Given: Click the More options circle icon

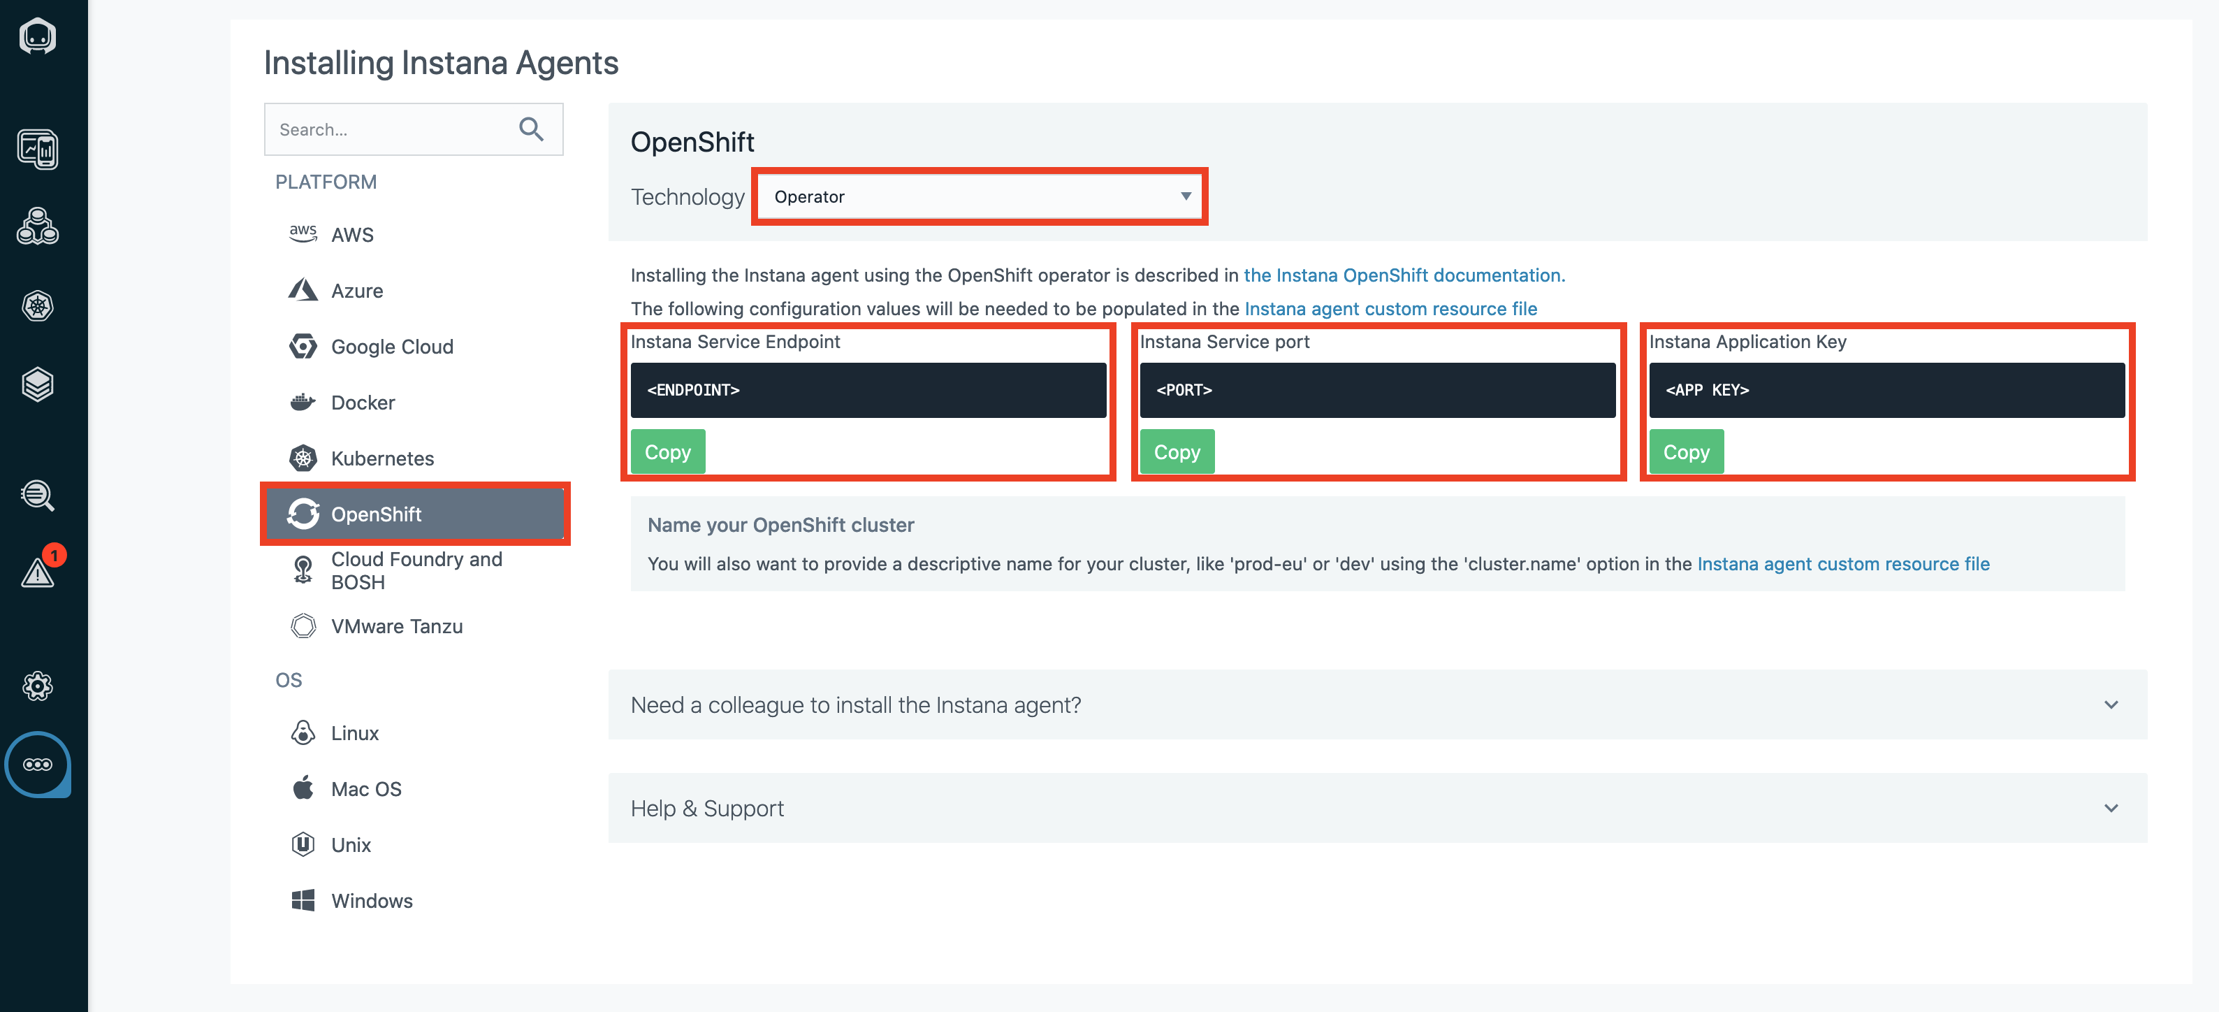Looking at the screenshot, I should click(37, 765).
